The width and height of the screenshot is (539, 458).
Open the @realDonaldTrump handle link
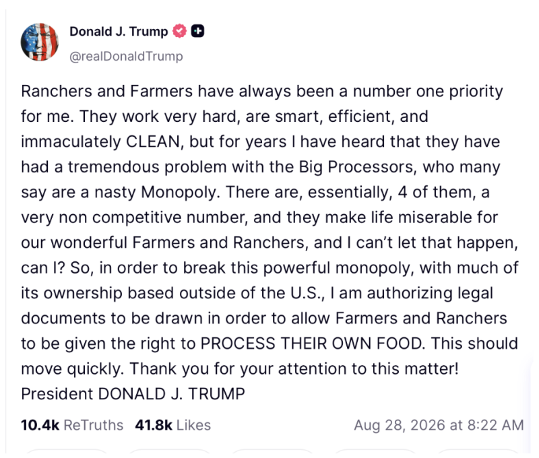click(x=126, y=56)
